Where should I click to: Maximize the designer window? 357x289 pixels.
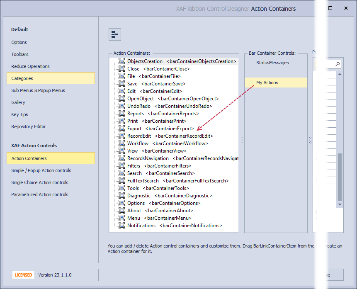pyautogui.click(x=330, y=8)
